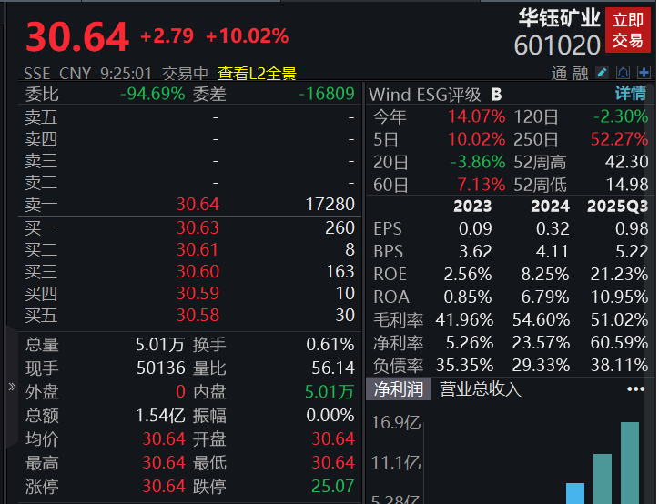Expand the left panel with double chevron
The width and height of the screenshot is (659, 504).
click(x=12, y=386)
